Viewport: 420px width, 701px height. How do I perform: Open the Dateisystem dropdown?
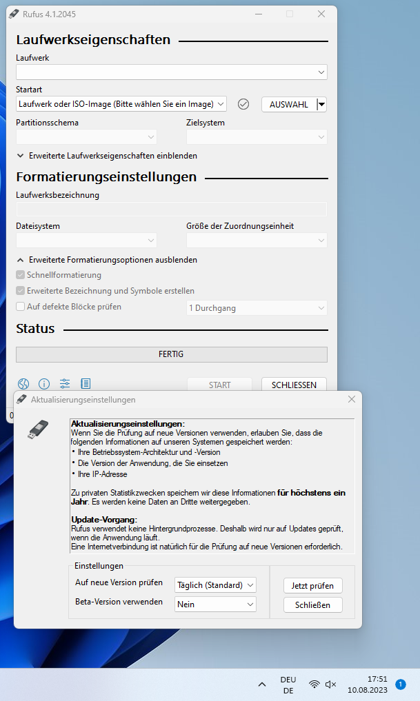[86, 240]
